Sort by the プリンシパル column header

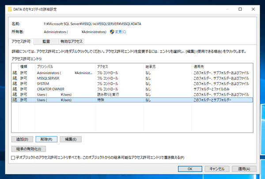point(65,66)
